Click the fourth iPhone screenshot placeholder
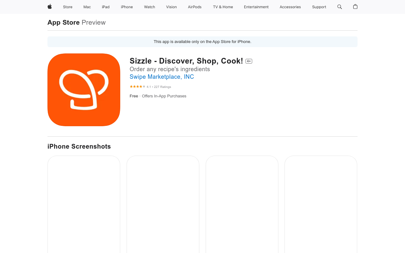Viewport: 405px width, 253px height. [321, 204]
